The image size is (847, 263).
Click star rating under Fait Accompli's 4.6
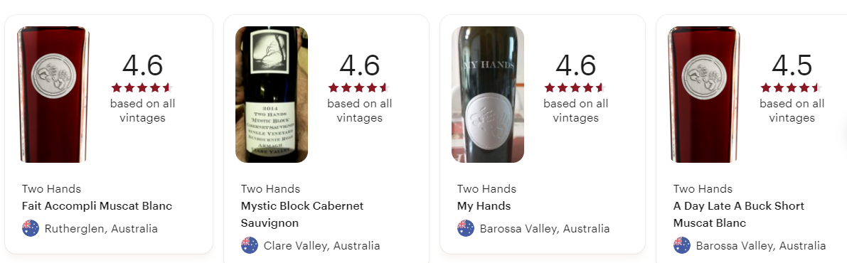[142, 87]
